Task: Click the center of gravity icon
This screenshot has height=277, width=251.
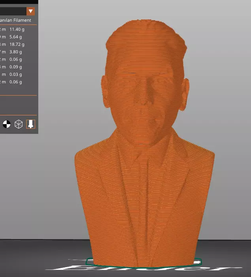Action: (x=7, y=124)
